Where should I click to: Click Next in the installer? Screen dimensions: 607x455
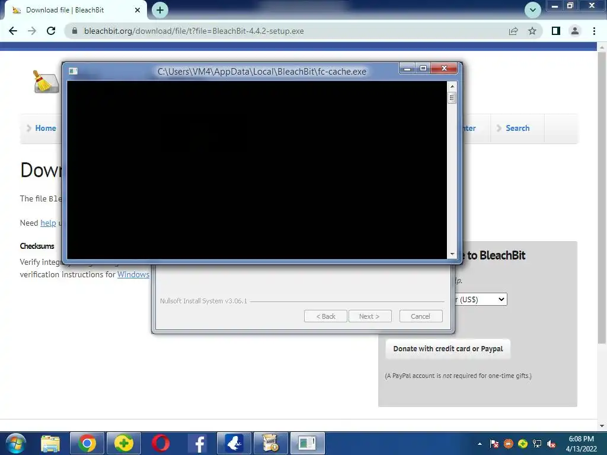370,316
